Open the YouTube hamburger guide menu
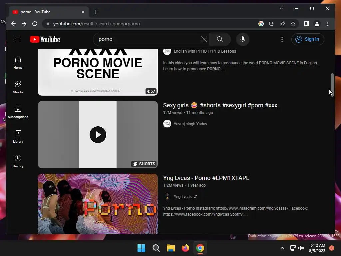 click(18, 39)
